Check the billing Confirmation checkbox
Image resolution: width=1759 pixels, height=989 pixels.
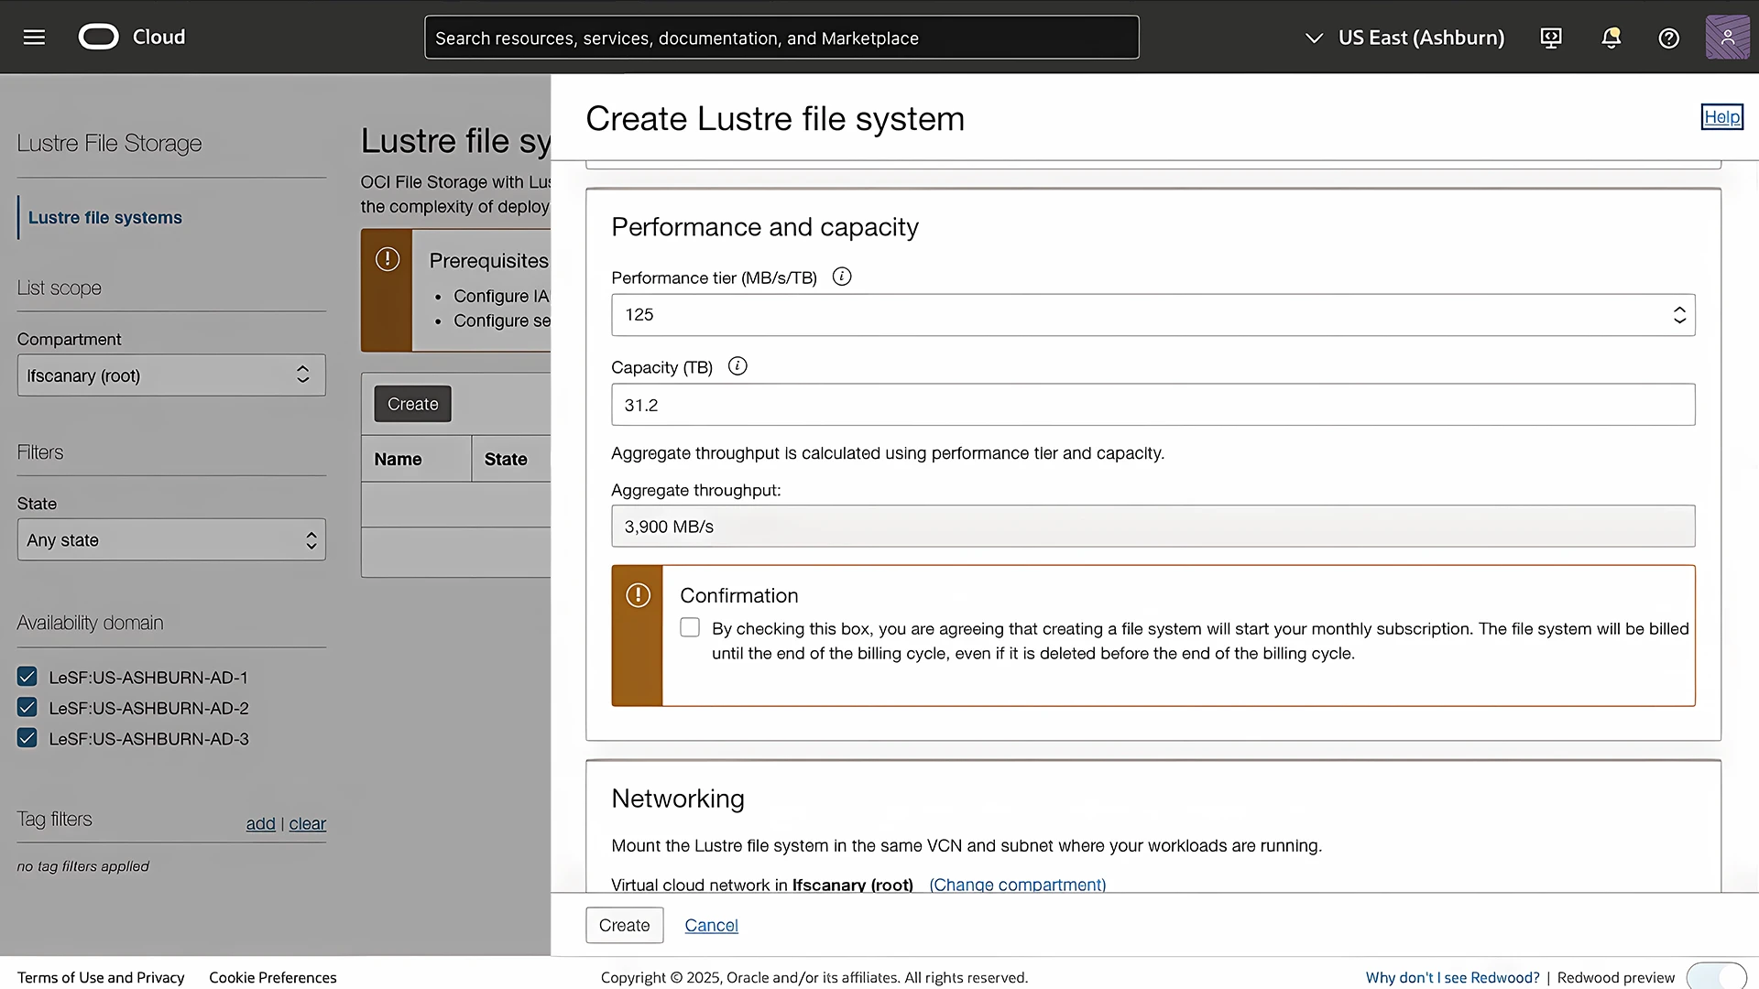click(690, 627)
